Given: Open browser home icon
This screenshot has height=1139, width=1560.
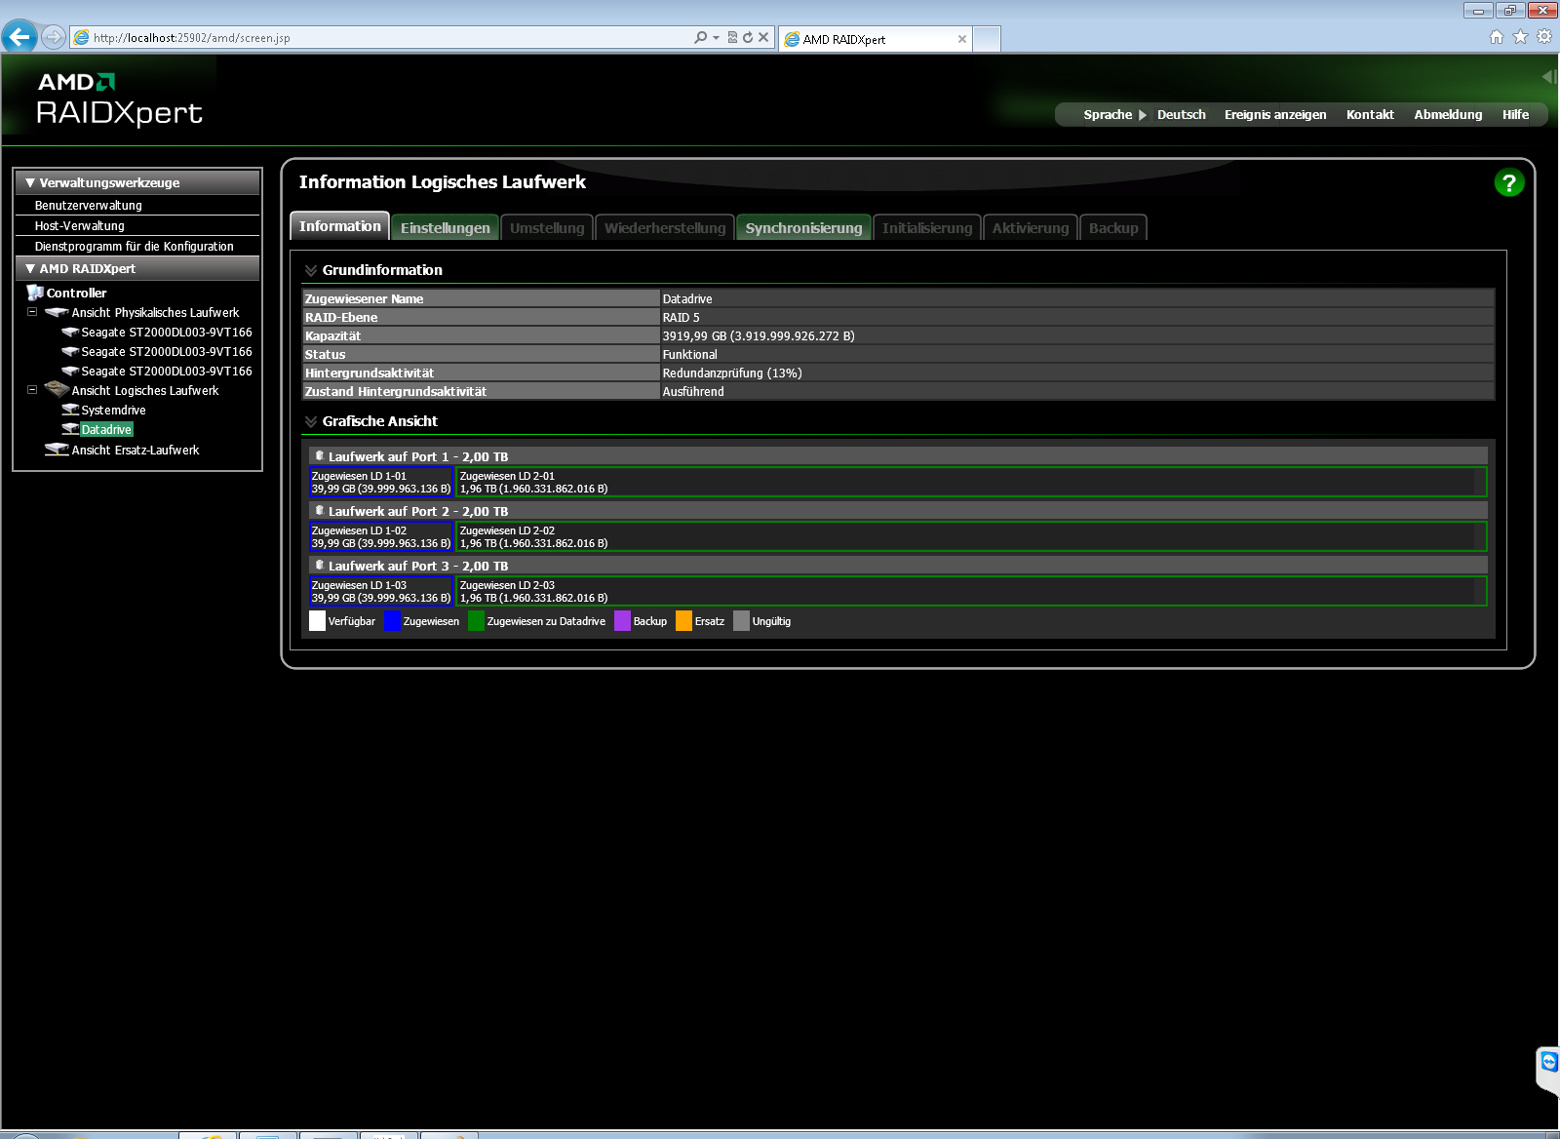Looking at the screenshot, I should pyautogui.click(x=1497, y=37).
